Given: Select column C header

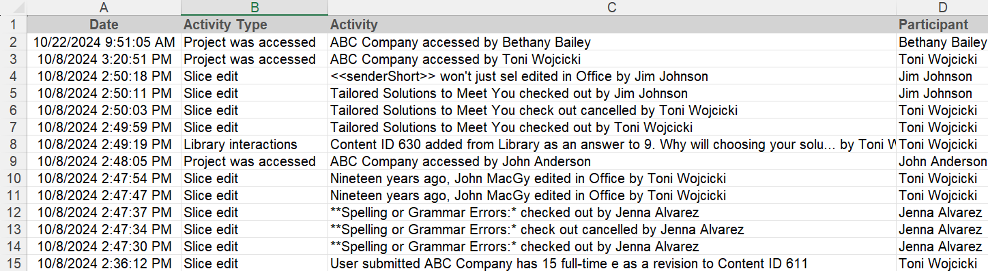Looking at the screenshot, I should [612, 7].
